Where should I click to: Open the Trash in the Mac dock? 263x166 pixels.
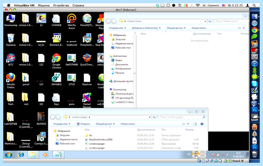(254, 154)
